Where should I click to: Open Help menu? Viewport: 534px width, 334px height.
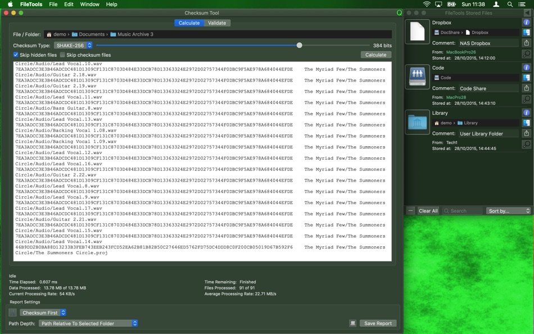click(x=111, y=4)
